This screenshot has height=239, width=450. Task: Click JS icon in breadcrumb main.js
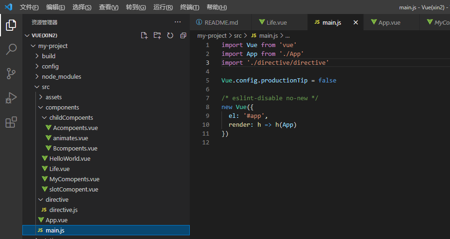254,35
